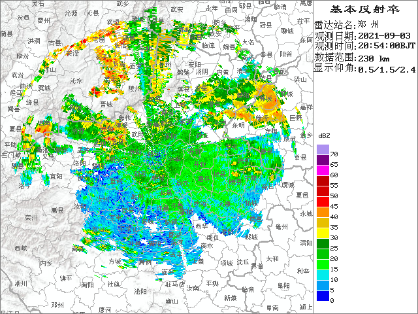Click the 40 dBZ orange legend swatch

[323, 213]
